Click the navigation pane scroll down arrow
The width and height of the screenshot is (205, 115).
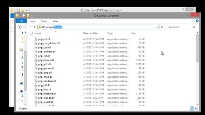tap(25, 104)
